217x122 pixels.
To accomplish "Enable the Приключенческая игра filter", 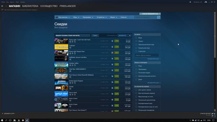I will (136, 44).
